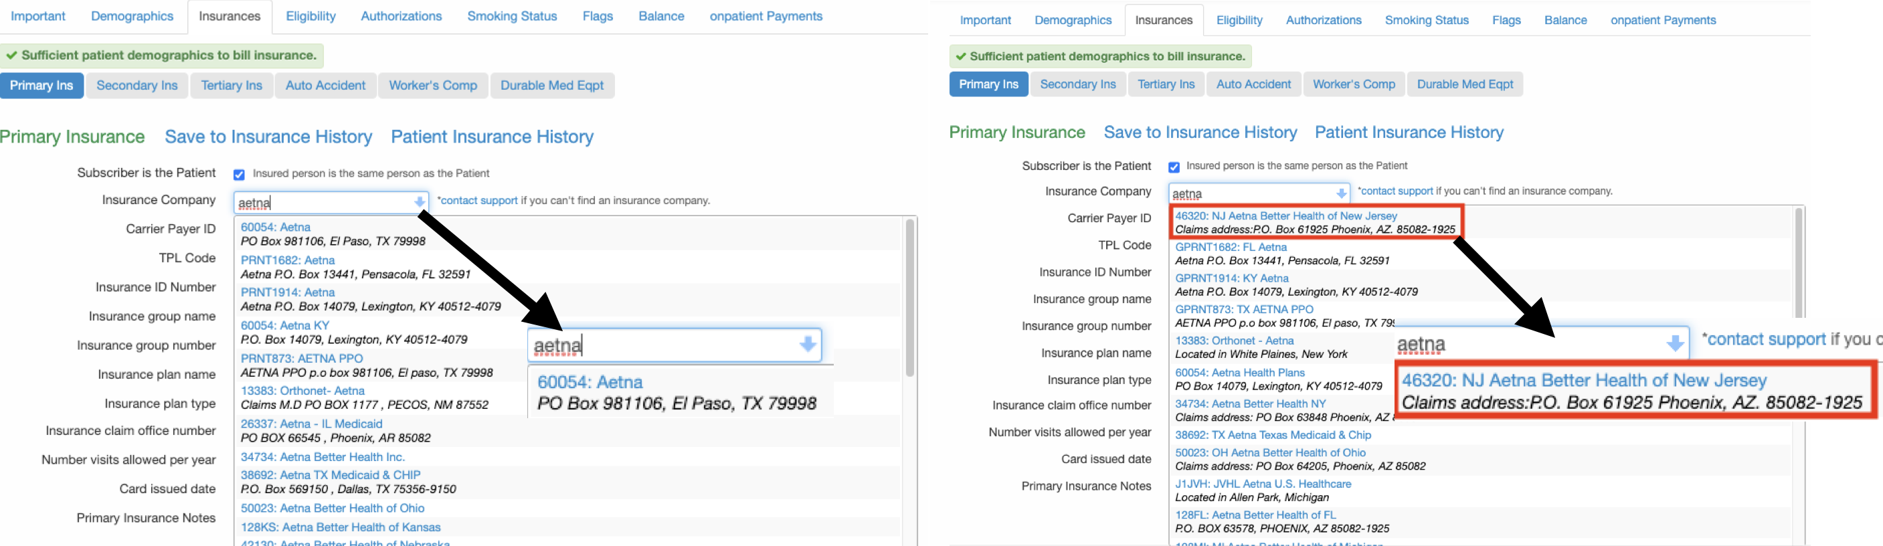
Task: Select the Insurances tab in the right screenshot
Action: click(1163, 21)
